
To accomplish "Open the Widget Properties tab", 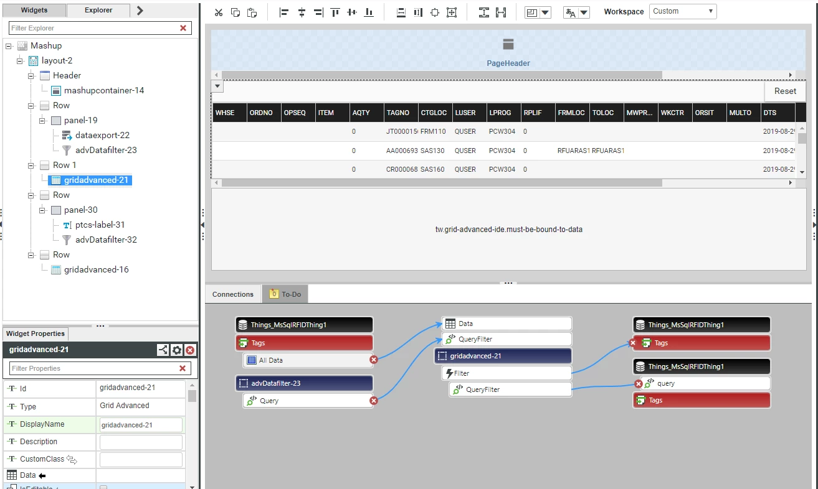I will (35, 334).
